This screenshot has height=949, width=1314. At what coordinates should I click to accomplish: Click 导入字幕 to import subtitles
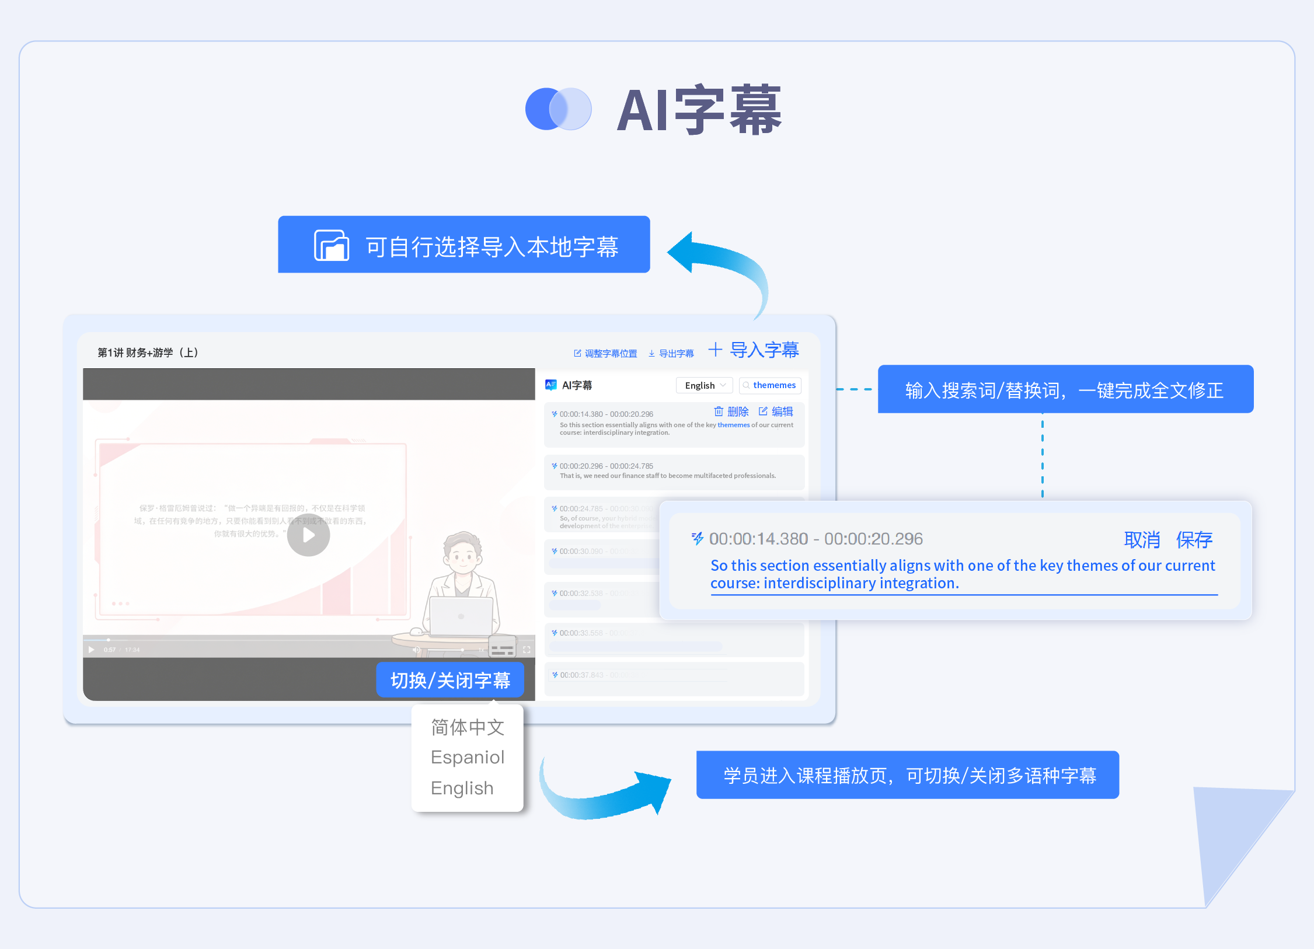[754, 350]
